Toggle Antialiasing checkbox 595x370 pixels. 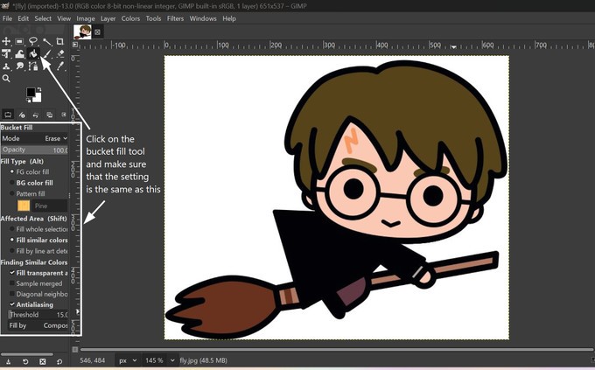(x=31, y=304)
